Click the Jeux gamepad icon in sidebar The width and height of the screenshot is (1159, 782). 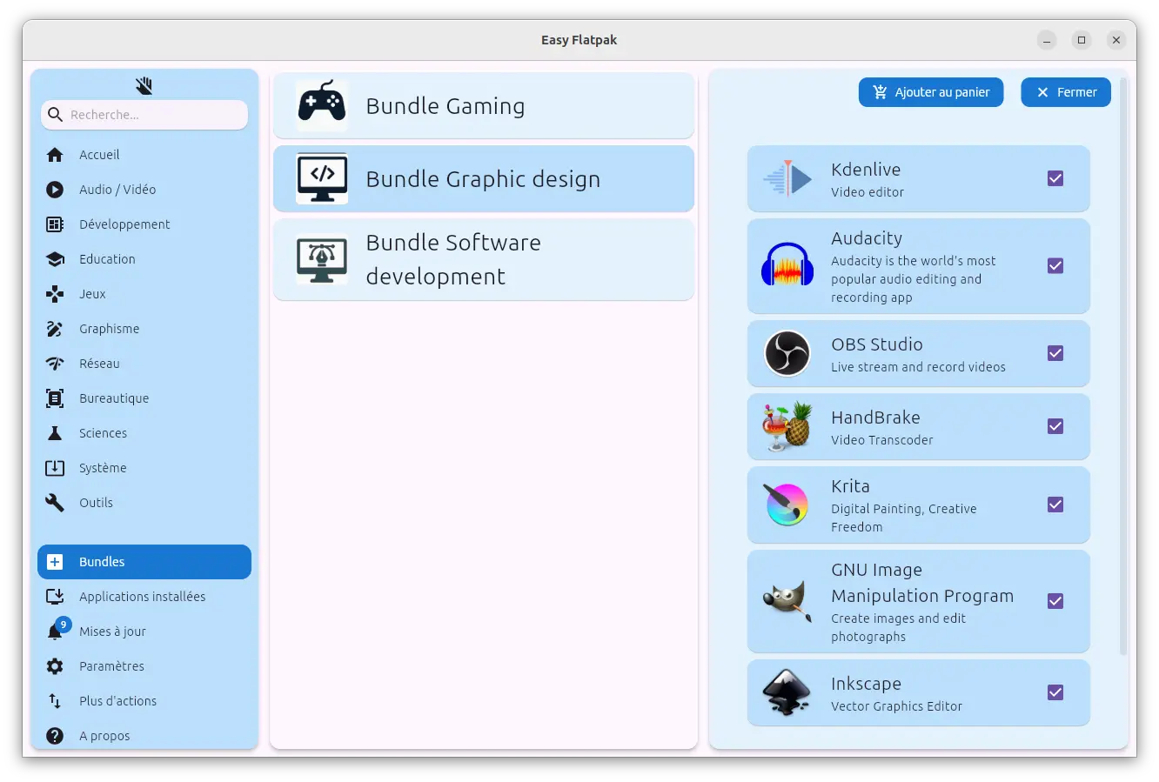tap(55, 294)
